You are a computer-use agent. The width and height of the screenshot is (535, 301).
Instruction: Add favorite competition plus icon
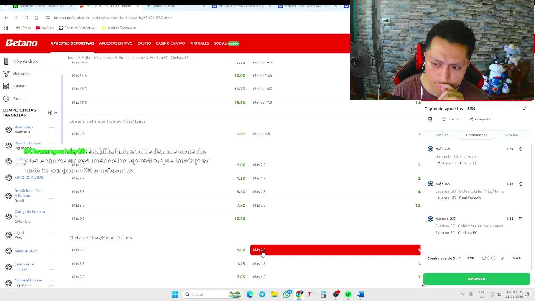50,112
